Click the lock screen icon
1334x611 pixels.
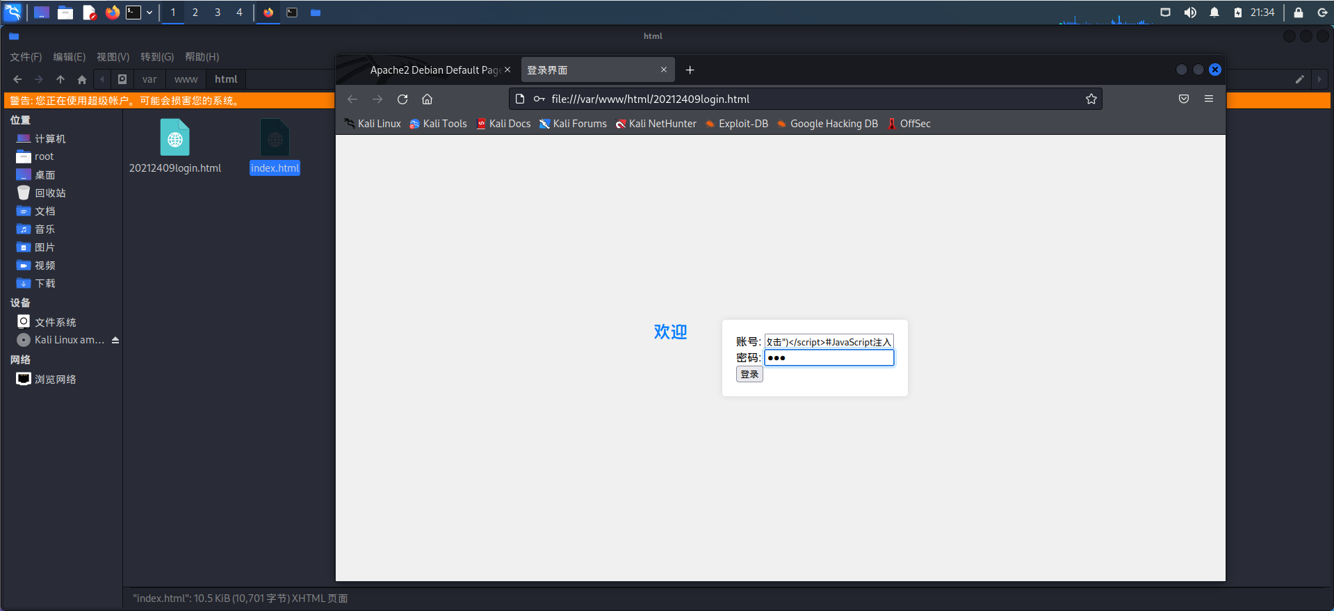(x=1298, y=13)
